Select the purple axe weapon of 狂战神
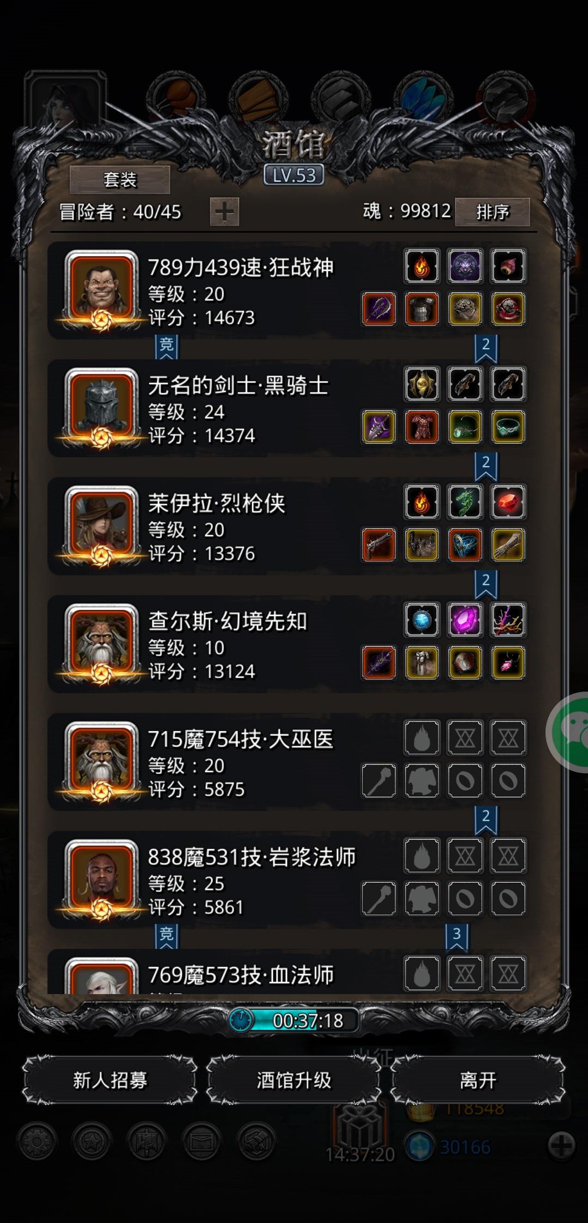Viewport: 588px width, 1223px height. point(379,309)
